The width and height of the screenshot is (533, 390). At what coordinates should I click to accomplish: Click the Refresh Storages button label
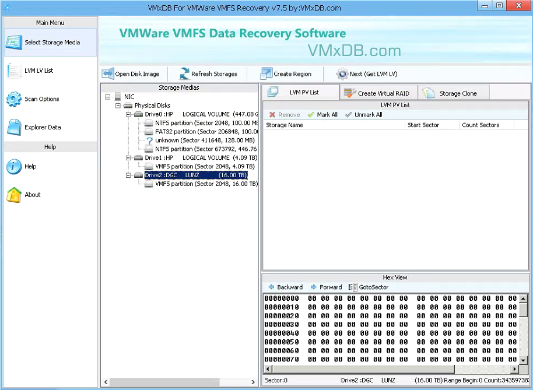[214, 74]
